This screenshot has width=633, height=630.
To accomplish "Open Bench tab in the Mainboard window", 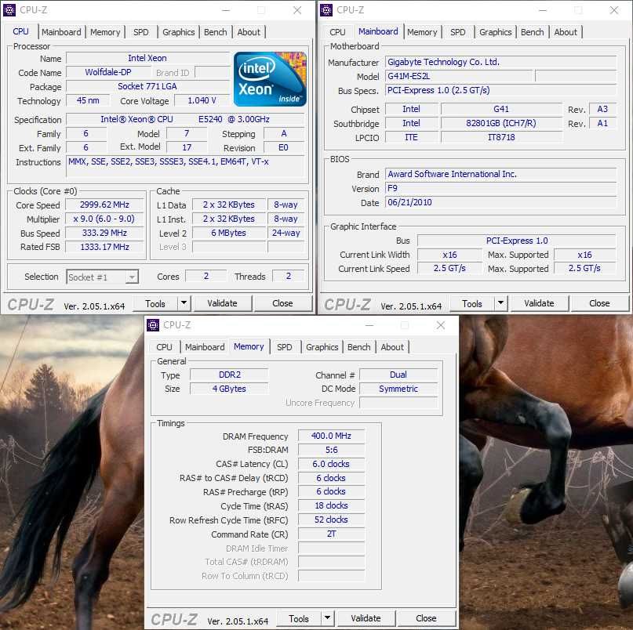I will click(533, 32).
